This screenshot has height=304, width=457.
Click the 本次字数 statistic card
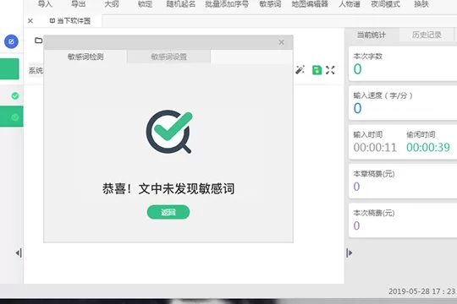403,63
